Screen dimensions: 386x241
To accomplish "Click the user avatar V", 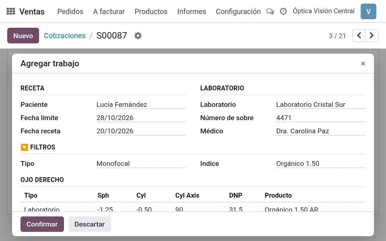I will click(368, 11).
